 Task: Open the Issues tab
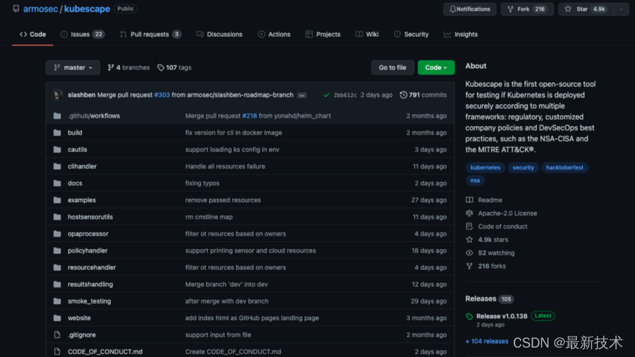click(x=83, y=34)
